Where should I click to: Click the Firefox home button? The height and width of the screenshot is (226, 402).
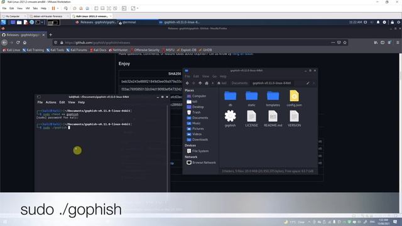pyautogui.click(x=24, y=43)
